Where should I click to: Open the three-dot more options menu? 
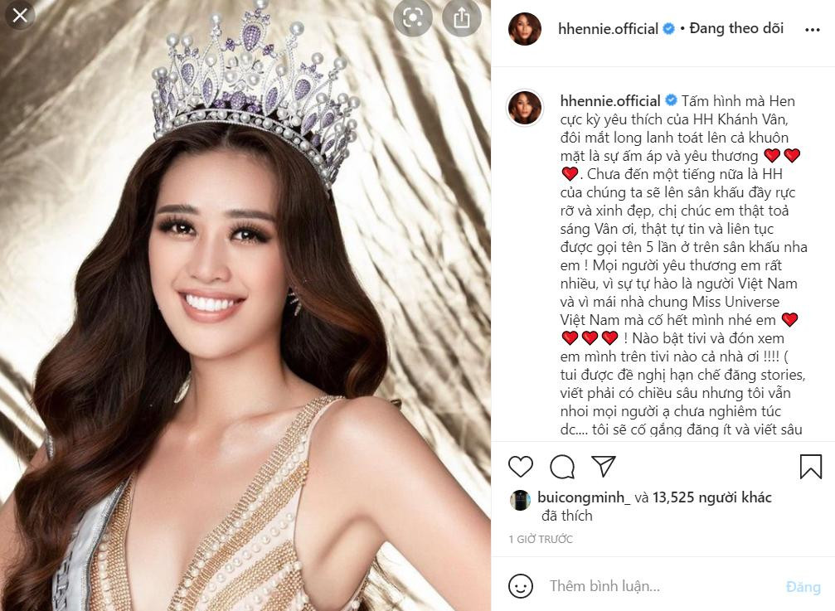pos(812,30)
